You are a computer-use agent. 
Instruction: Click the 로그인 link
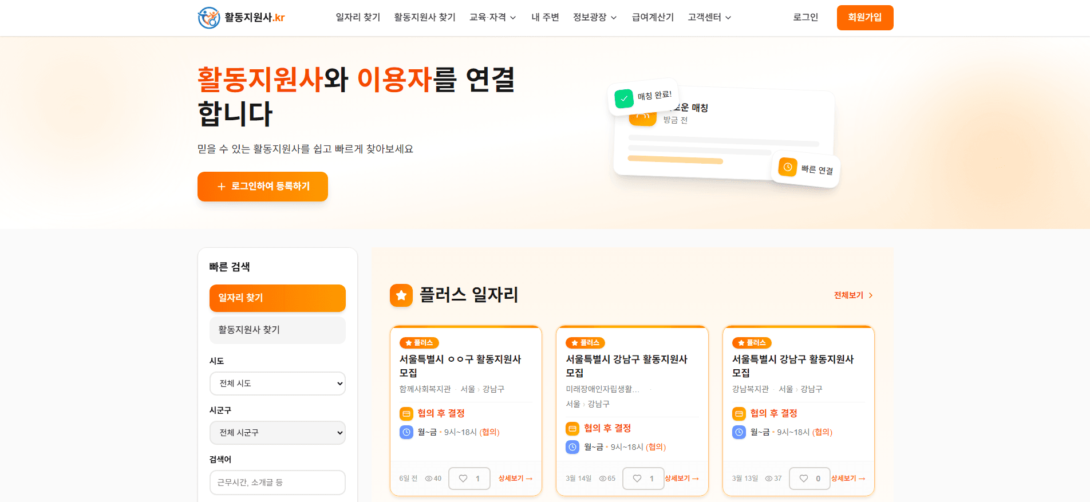805,18
